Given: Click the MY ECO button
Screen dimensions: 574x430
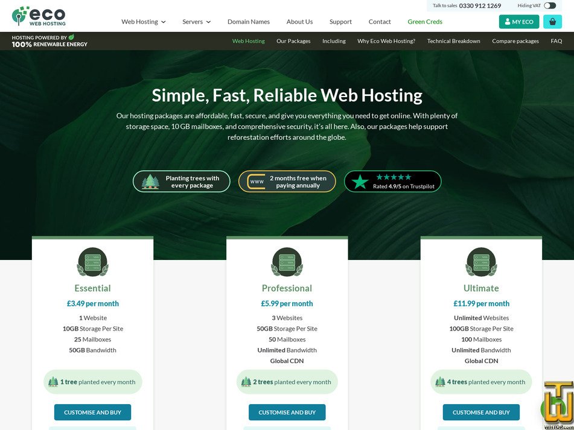Looking at the screenshot, I should click(518, 21).
